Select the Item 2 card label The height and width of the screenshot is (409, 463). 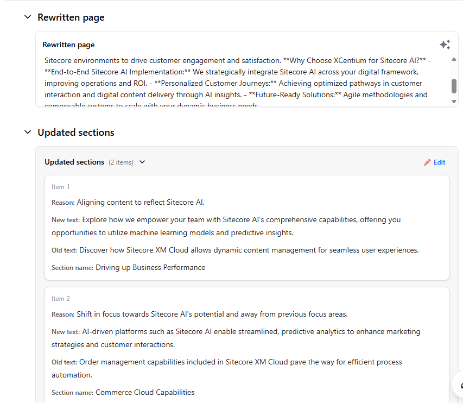pos(61,299)
